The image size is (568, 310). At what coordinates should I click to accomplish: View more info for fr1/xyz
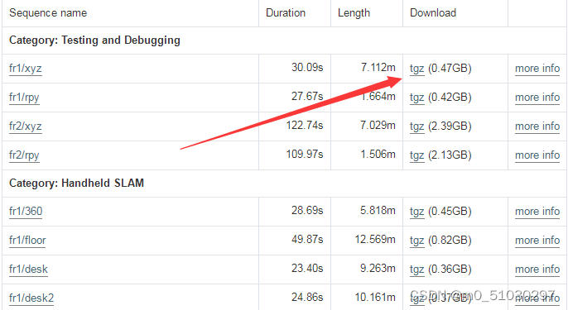click(x=537, y=69)
